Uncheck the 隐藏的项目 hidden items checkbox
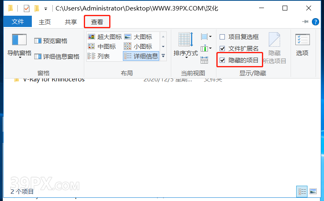 point(222,60)
